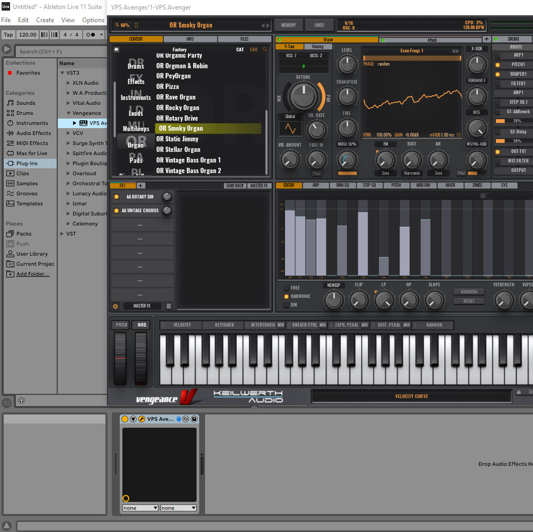The width and height of the screenshot is (533, 532).
Task: Click the UNDO button in Avenger
Action: pyautogui.click(x=319, y=25)
